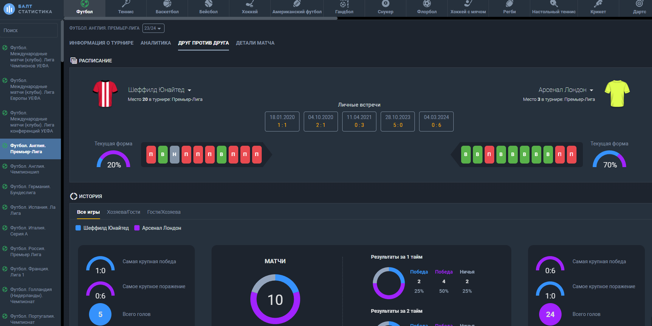Open the Снукер sport icon
Viewport: 652px width, 326px height.
[385, 4]
